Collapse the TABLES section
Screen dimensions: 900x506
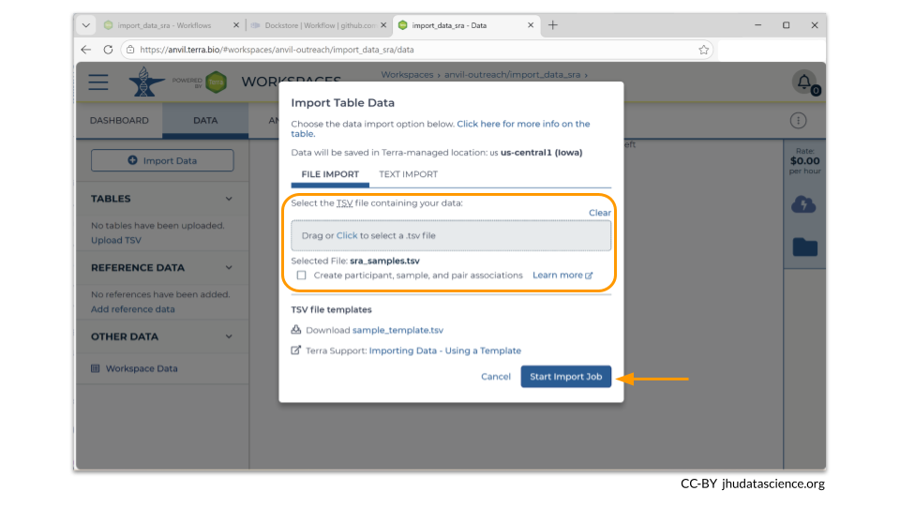229,199
